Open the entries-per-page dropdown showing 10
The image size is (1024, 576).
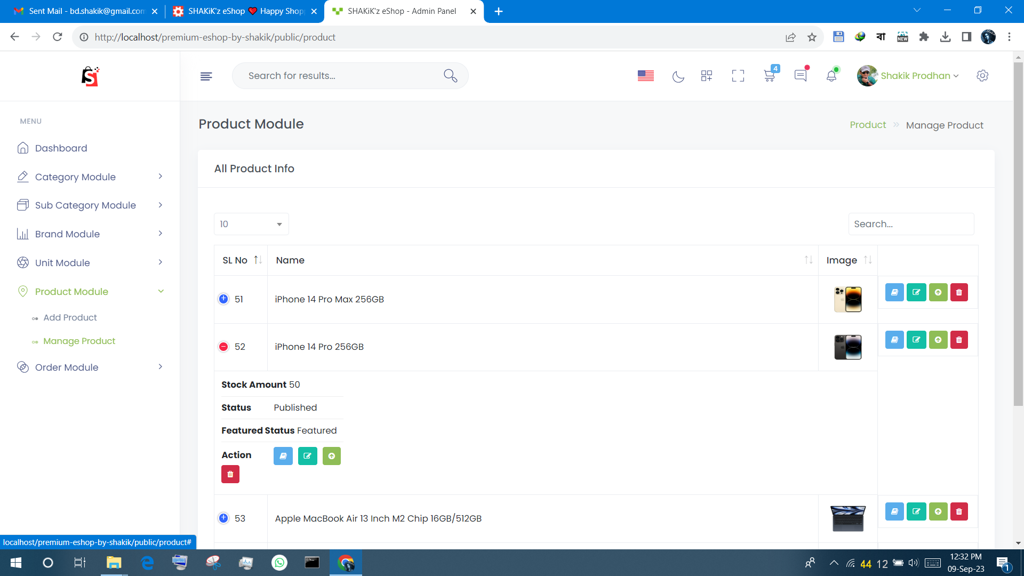click(251, 224)
